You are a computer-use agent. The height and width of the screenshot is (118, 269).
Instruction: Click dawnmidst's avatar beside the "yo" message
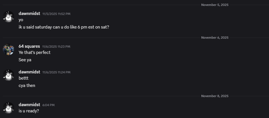click(8, 17)
